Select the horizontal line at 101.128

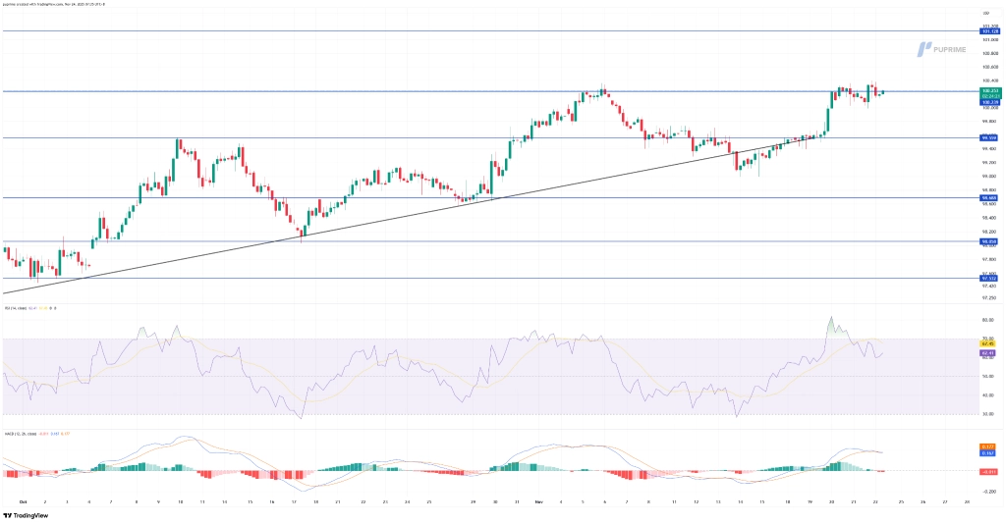(x=491, y=31)
